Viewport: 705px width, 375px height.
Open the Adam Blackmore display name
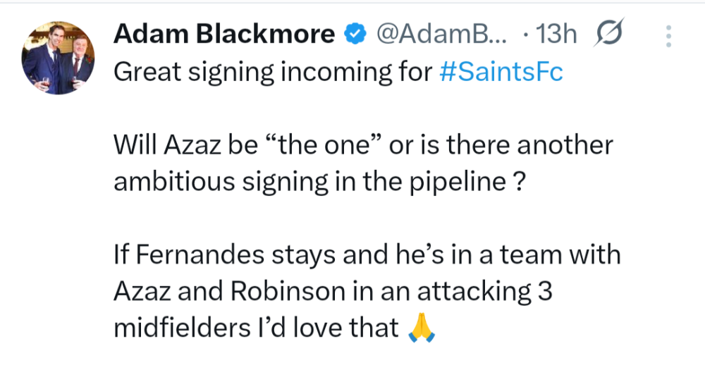coord(225,33)
